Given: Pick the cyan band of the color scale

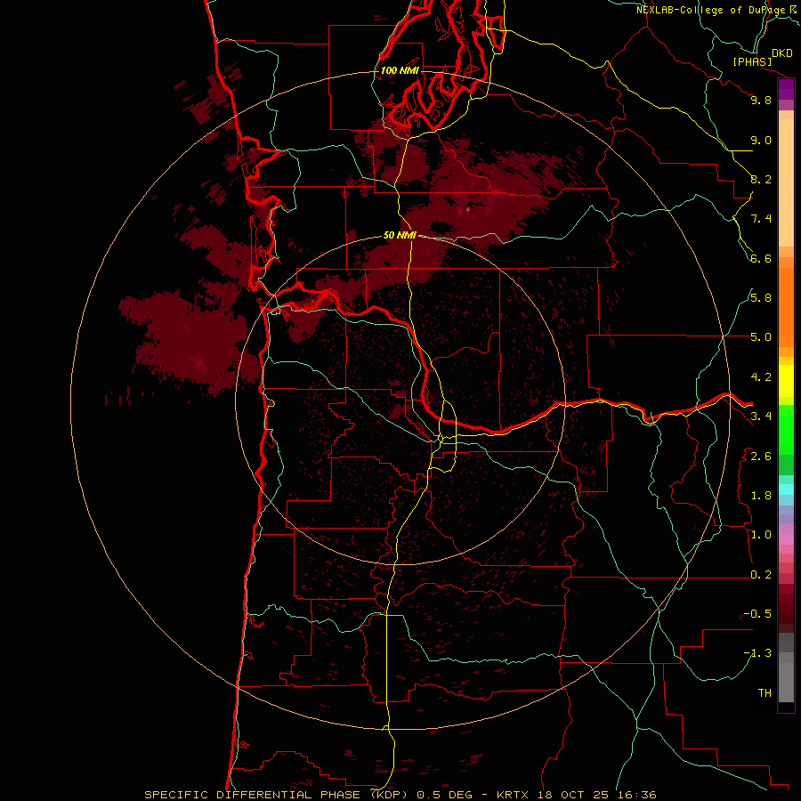Looking at the screenshot, I should pos(786,489).
